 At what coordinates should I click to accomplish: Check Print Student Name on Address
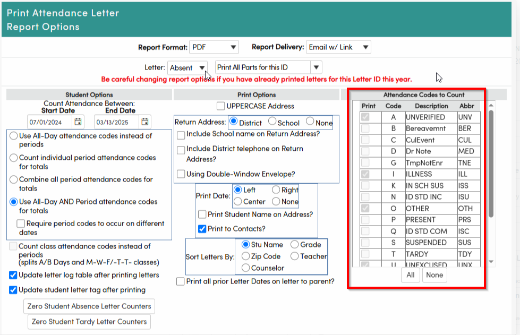click(202, 214)
